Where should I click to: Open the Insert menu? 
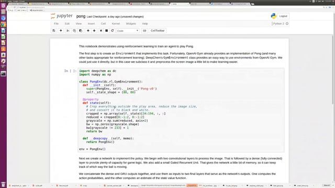(x=91, y=23)
